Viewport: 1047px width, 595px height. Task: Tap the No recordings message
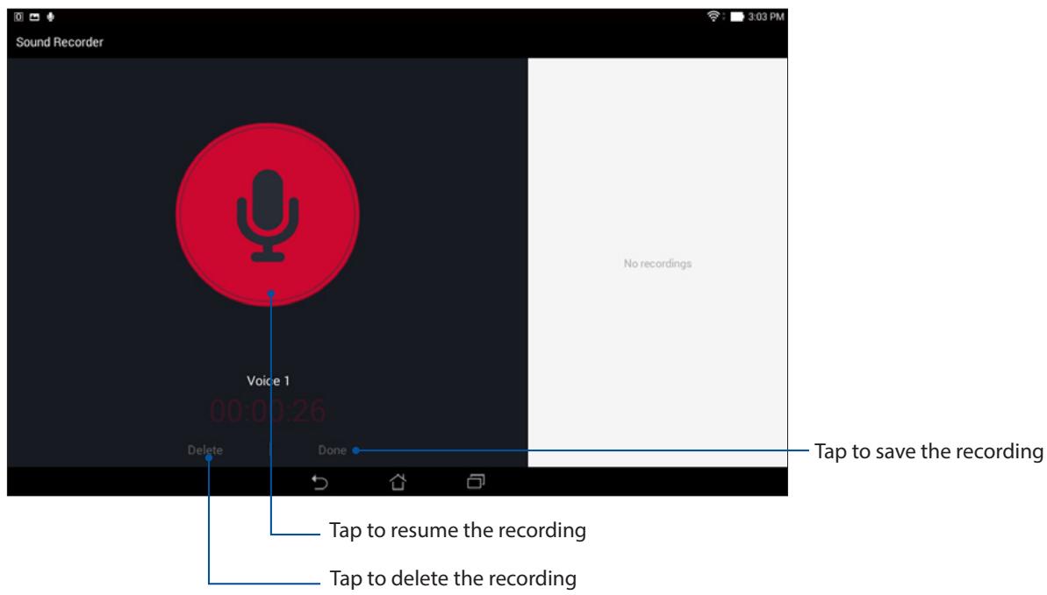pyautogui.click(x=657, y=264)
